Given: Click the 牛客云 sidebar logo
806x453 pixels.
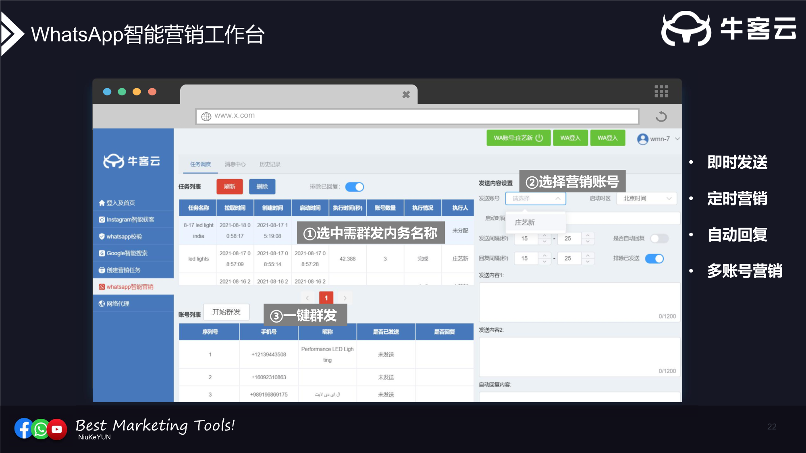Looking at the screenshot, I should 132,161.
